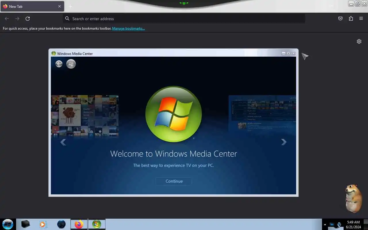Open New Tab personalize gear icon
Image resolution: width=368 pixels, height=230 pixels.
point(359,41)
